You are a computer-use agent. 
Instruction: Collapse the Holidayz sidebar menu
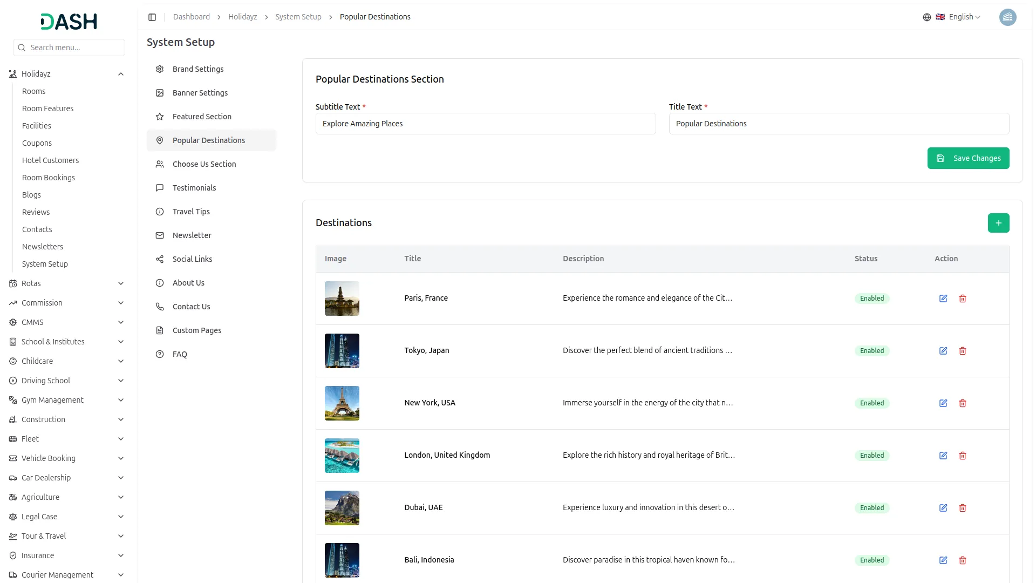pos(121,74)
